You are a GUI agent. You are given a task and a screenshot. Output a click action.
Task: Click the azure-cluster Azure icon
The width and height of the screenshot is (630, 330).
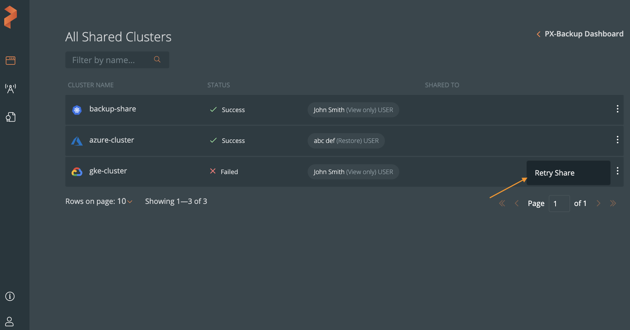(77, 141)
